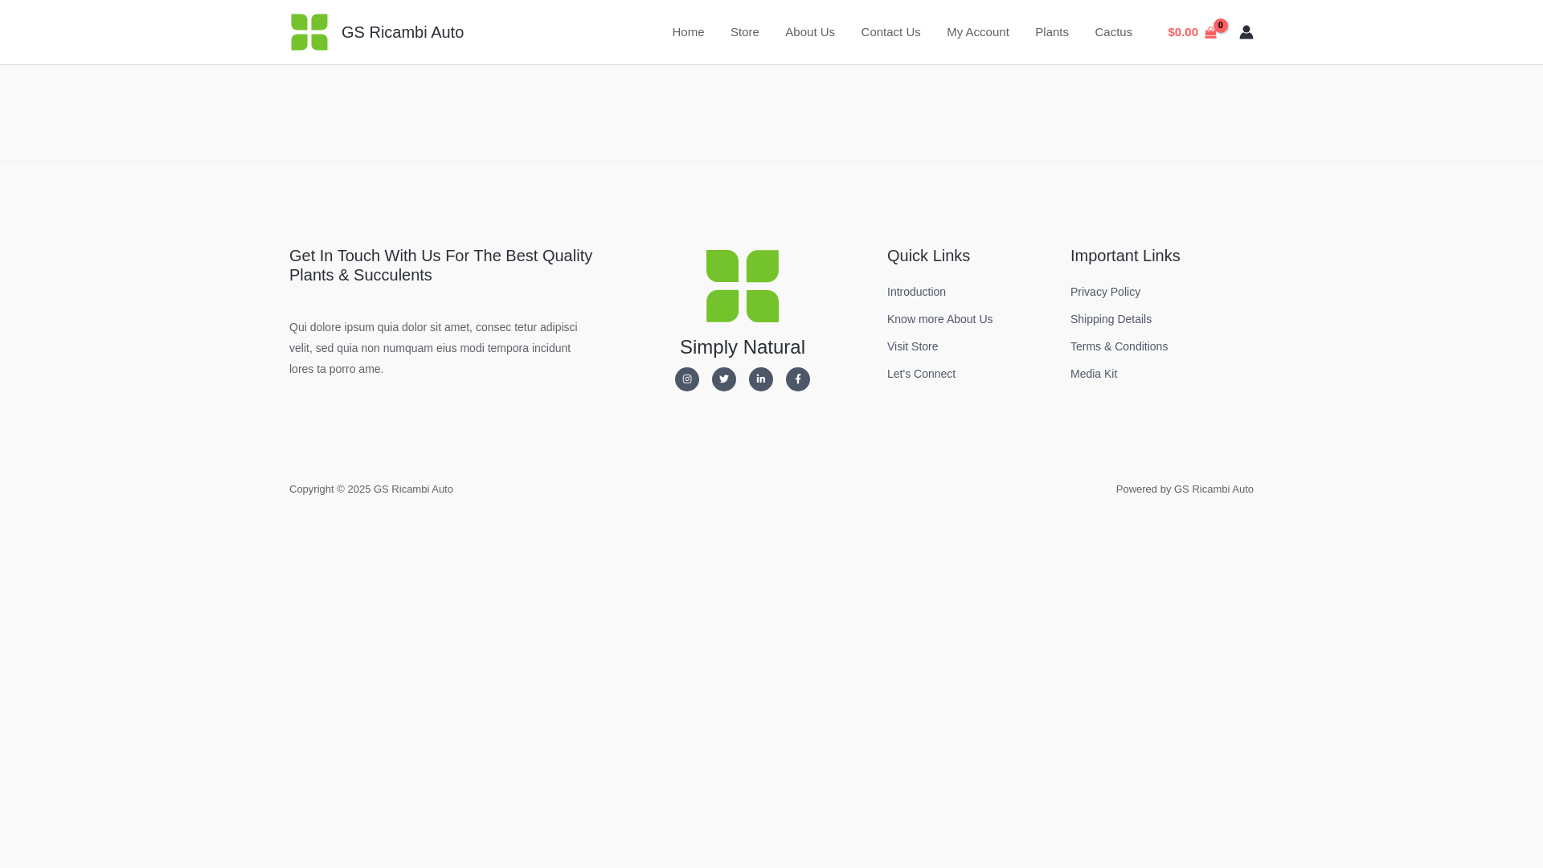Click the Qui dolore ipsum paragraph
Viewport: 1543px width, 868px height.
pos(434,348)
